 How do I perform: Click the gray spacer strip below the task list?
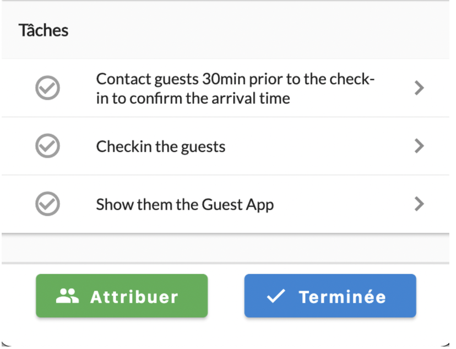coord(225,248)
